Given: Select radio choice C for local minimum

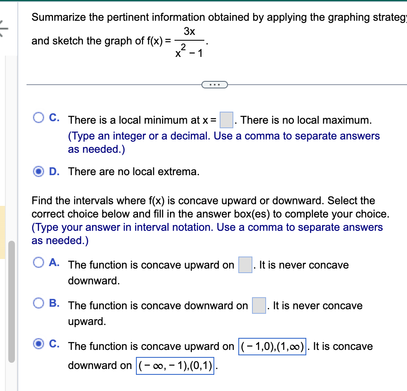Looking at the screenshot, I should tap(39, 117).
